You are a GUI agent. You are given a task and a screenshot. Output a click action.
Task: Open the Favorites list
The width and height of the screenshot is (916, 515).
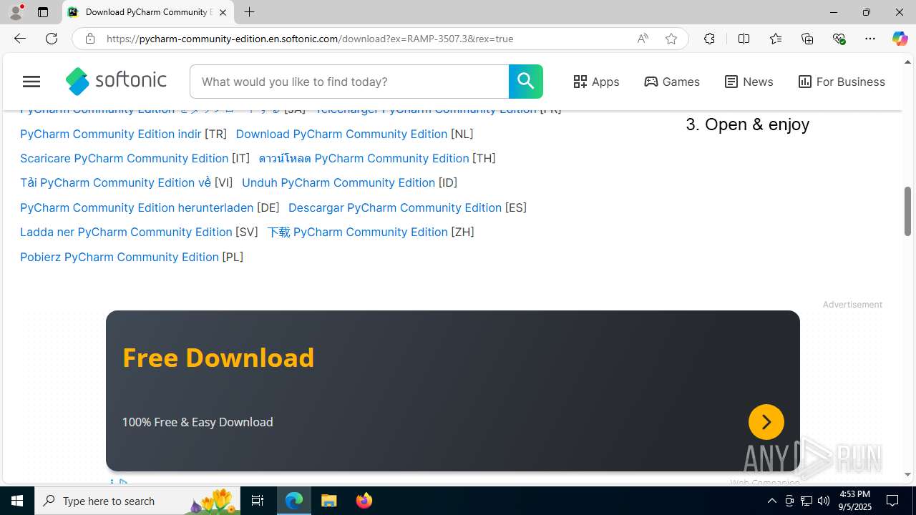(x=775, y=39)
